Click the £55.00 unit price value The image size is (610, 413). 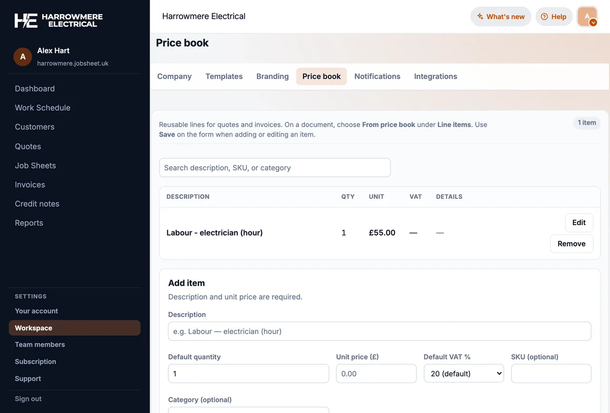coord(382,233)
